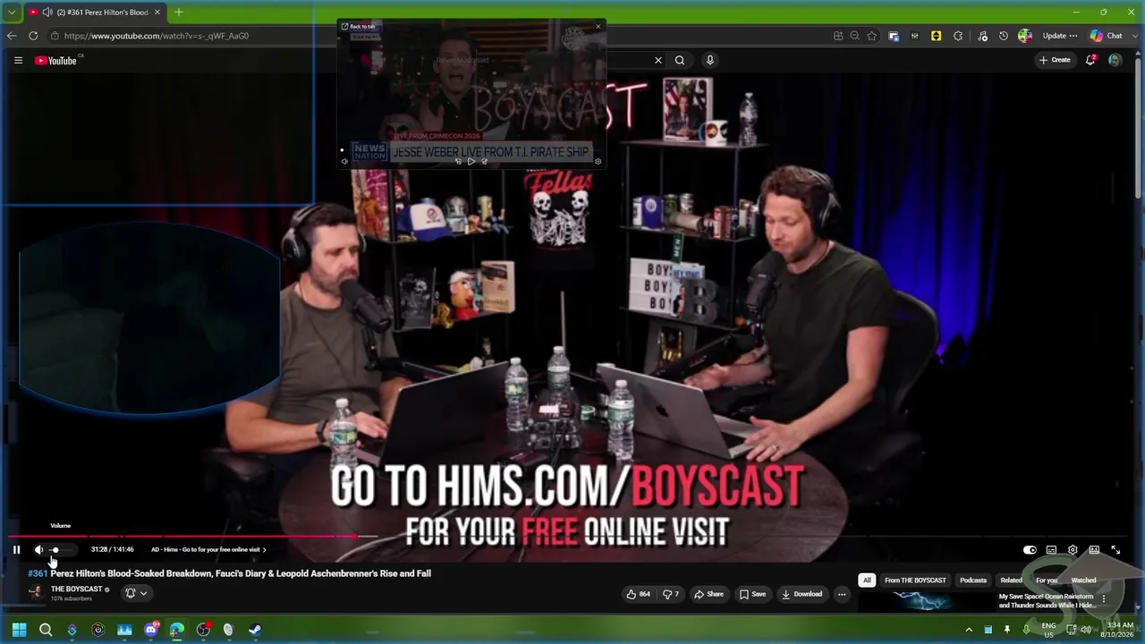Open the Windows Start menu
1145x644 pixels.
coord(19,630)
